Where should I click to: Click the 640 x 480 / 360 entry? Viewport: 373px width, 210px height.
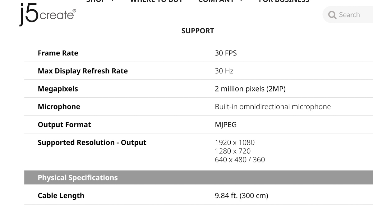(x=240, y=160)
